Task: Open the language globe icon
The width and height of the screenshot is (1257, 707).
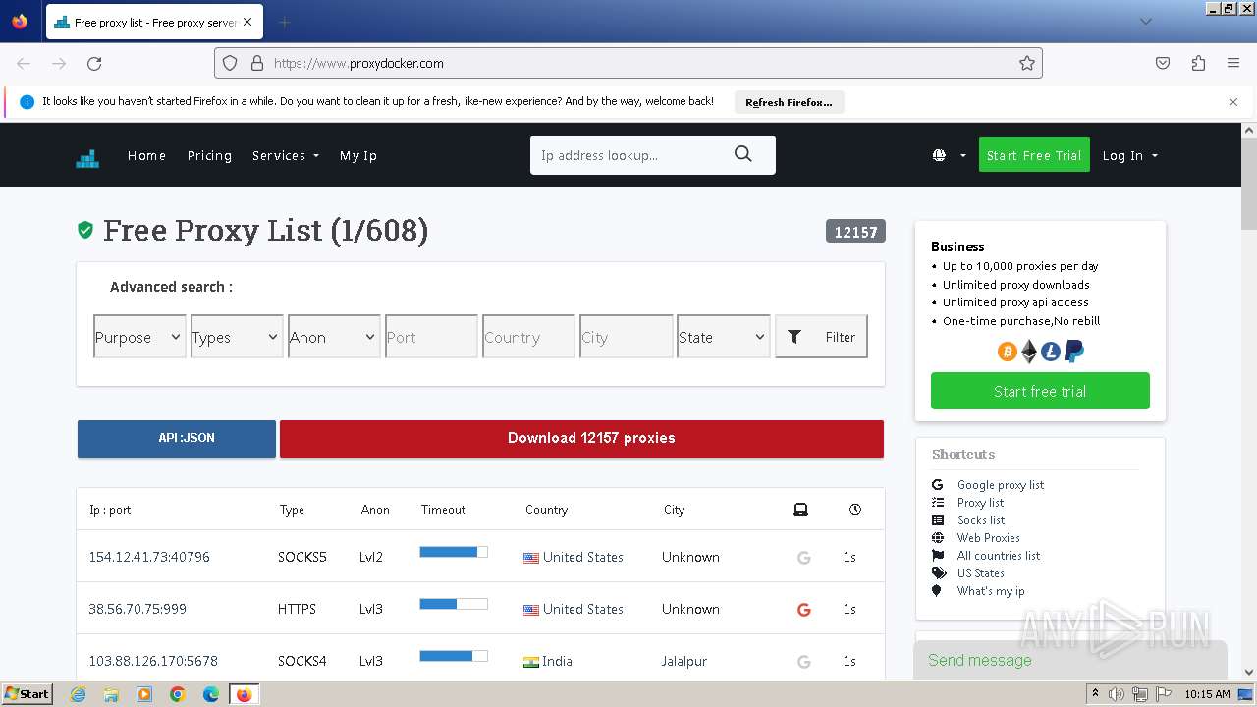Action: [939, 155]
